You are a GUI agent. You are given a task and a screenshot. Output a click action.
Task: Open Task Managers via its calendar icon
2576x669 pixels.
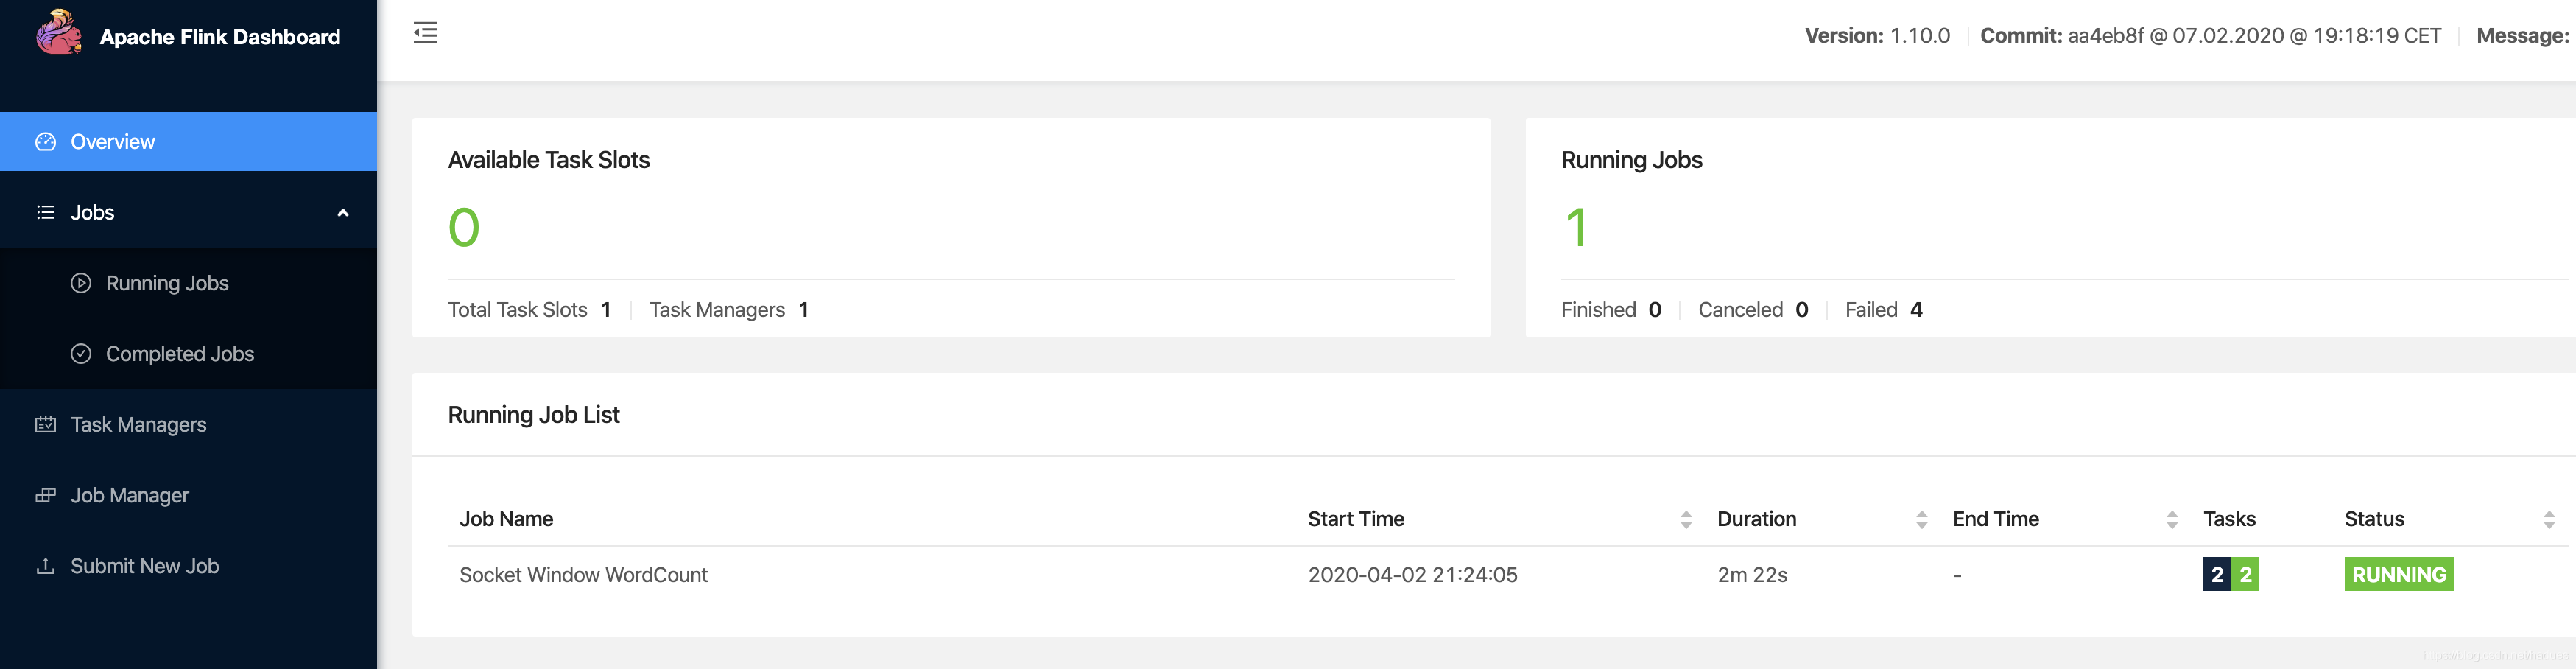46,424
